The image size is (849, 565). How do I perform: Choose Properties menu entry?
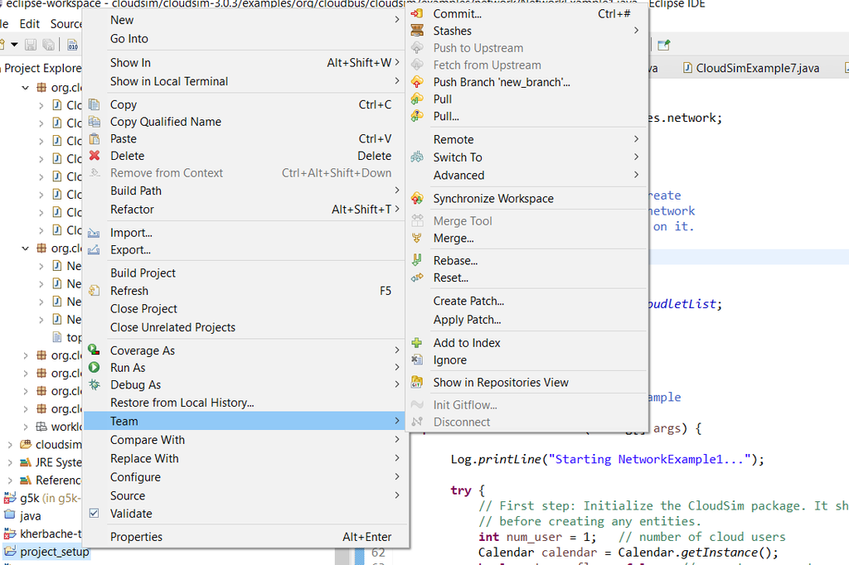[246, 536]
